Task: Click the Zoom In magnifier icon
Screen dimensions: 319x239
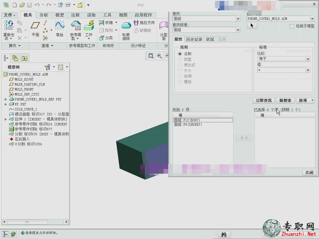Action: (159, 56)
